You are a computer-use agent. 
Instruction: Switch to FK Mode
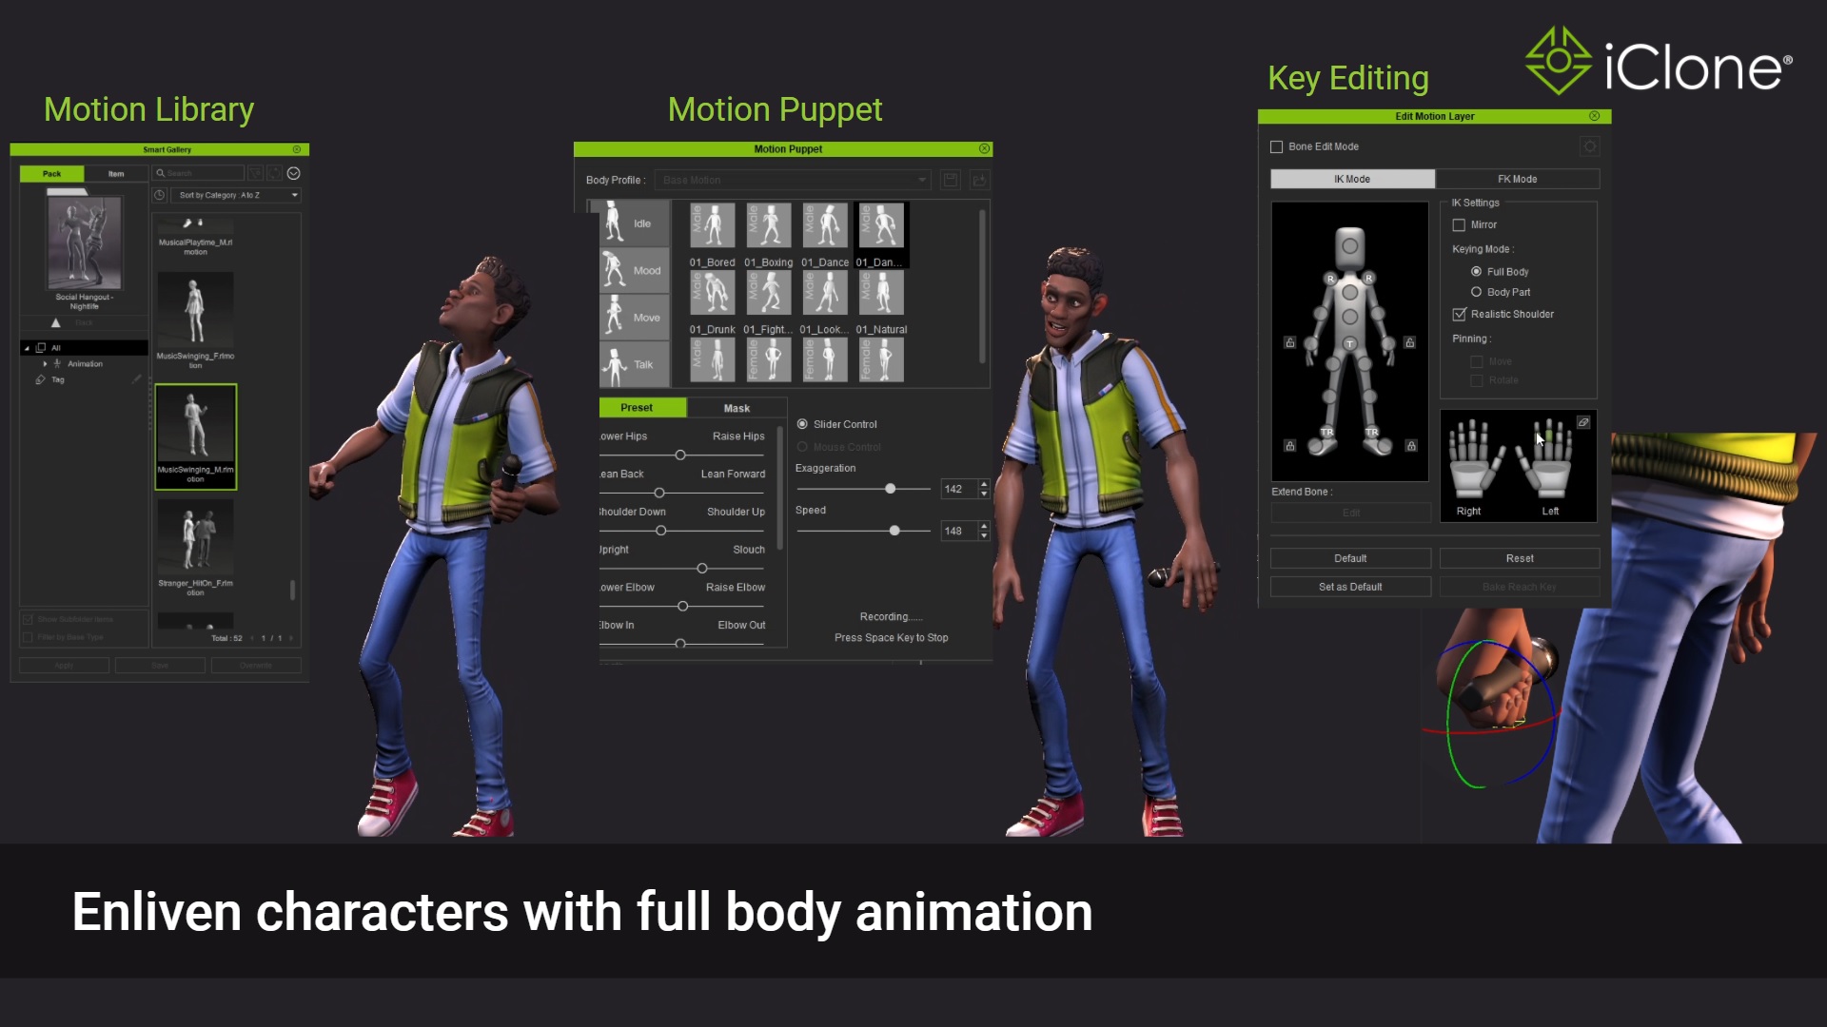(1517, 179)
